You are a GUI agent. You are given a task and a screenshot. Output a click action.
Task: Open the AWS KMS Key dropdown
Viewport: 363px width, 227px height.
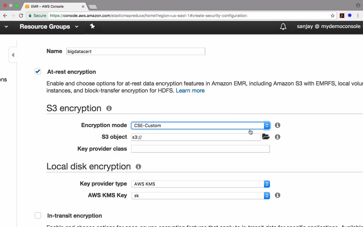coord(200,196)
